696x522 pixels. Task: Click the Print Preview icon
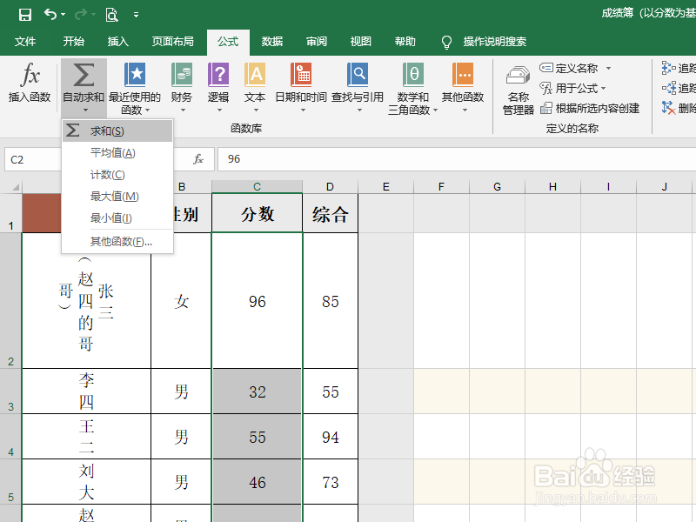point(112,14)
